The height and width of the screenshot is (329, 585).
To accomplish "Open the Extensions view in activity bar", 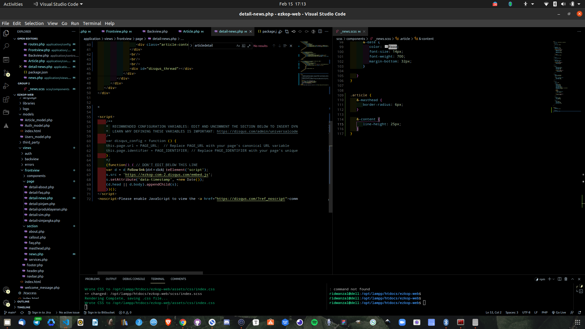I will (x=6, y=99).
